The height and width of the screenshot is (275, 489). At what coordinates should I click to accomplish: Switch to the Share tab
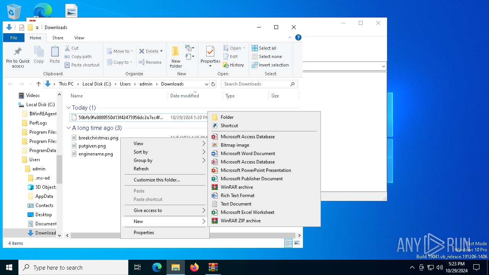coord(58,38)
